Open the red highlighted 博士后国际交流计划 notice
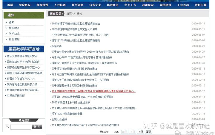This screenshot has height=135, width=215. tap(93, 91)
